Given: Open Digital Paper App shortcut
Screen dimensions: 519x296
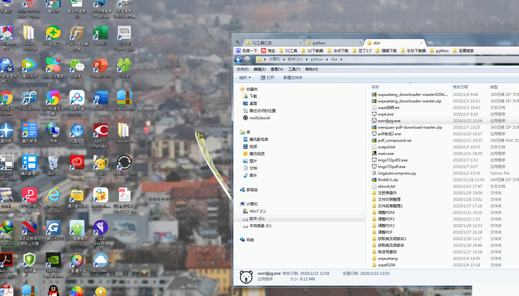Looking at the screenshot, I should click(x=124, y=38).
